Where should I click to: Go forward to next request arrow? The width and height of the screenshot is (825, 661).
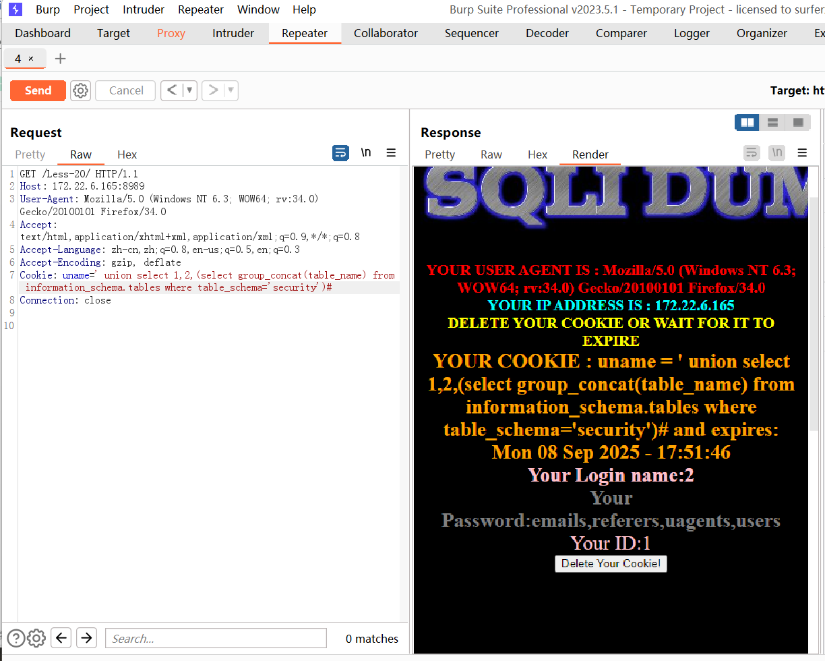tap(214, 90)
